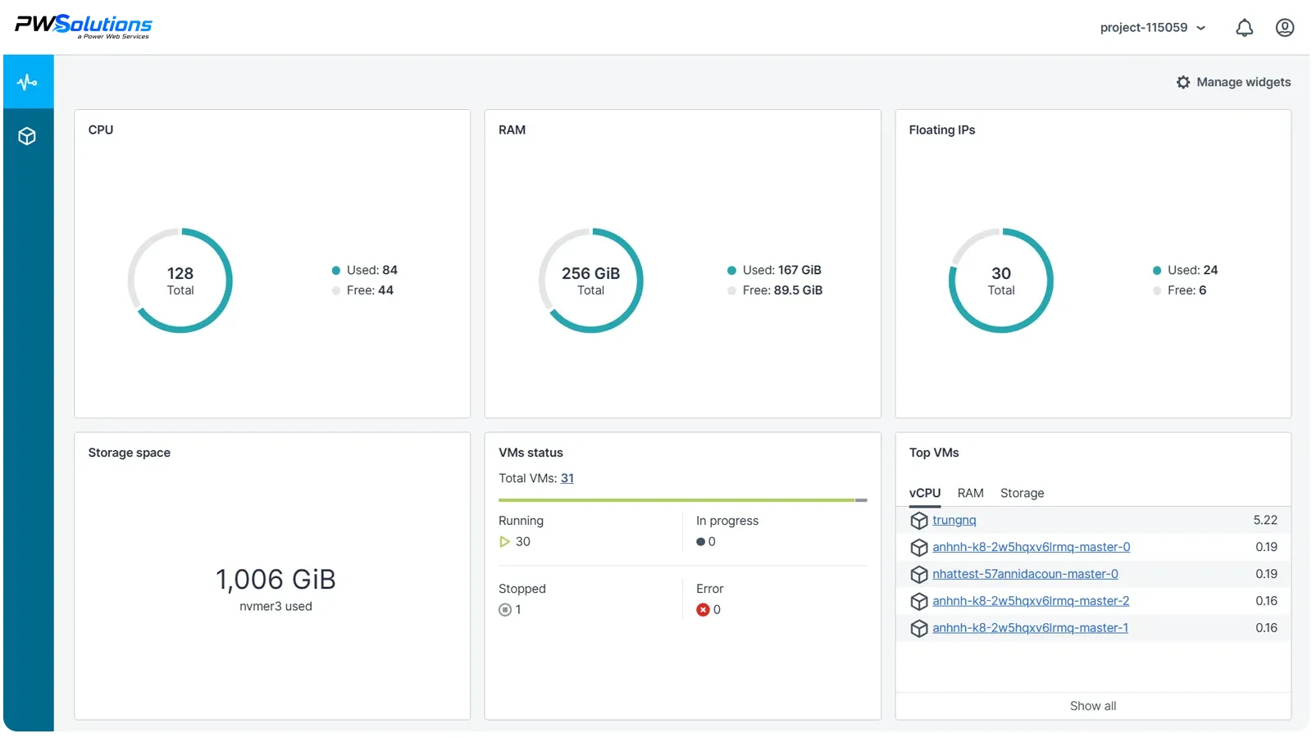Screen dimensions: 1312x738
Task: Click the Floating IPs Free legend dot
Action: point(1157,291)
